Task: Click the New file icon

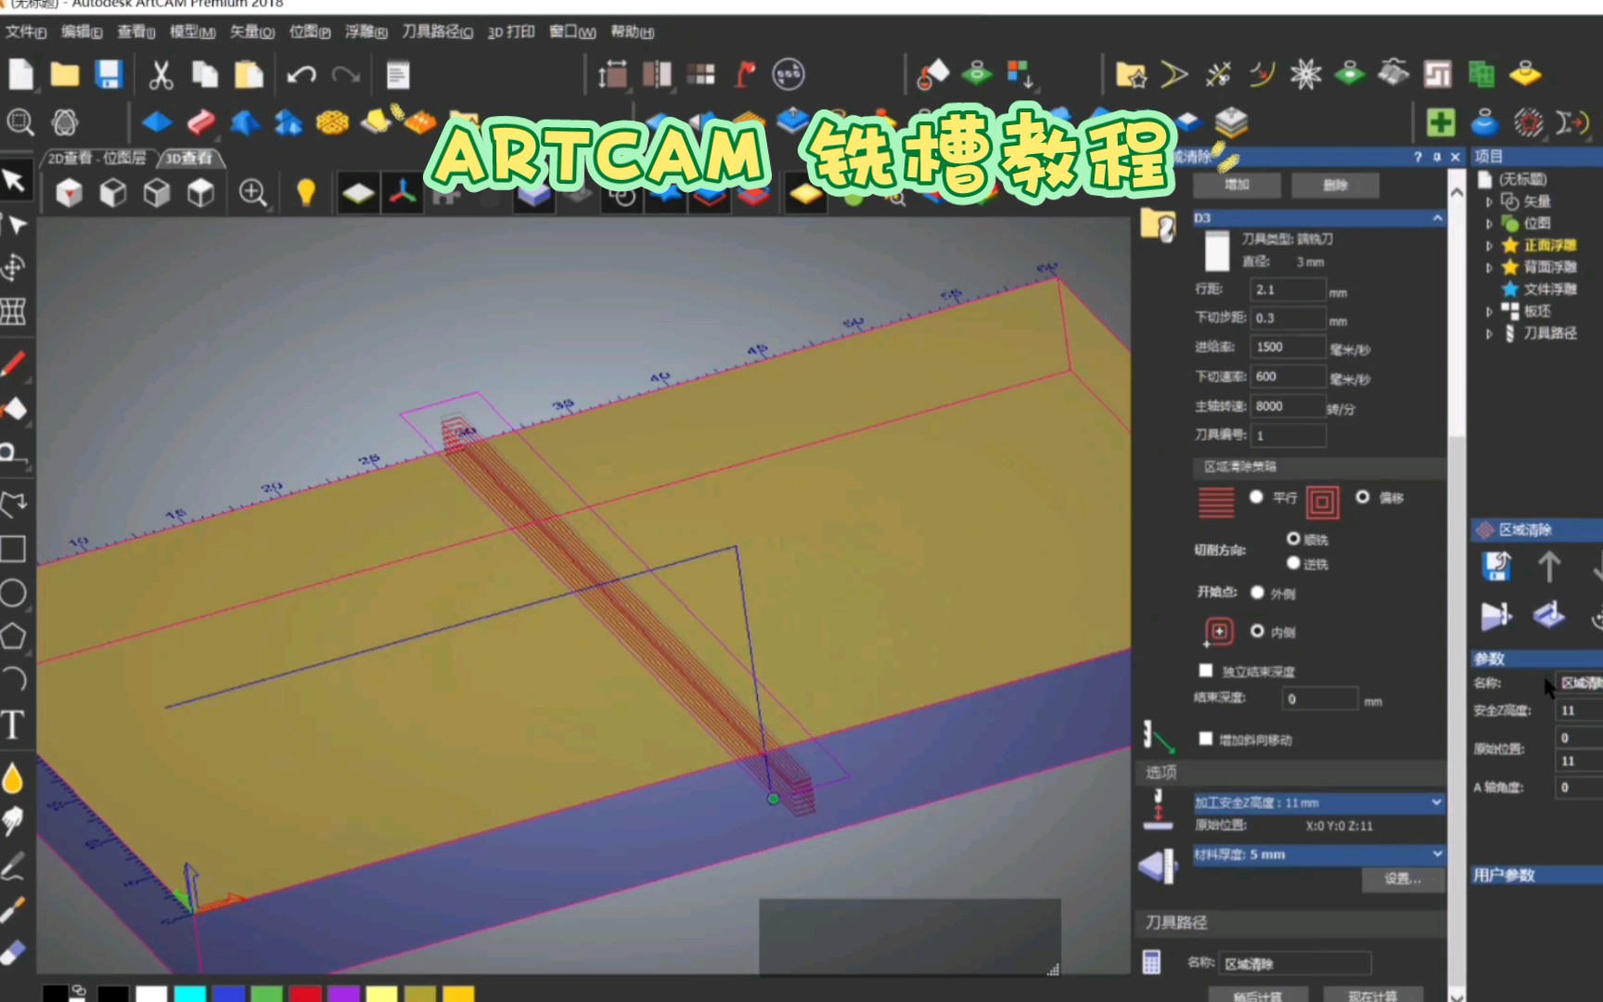Action: coord(20,74)
